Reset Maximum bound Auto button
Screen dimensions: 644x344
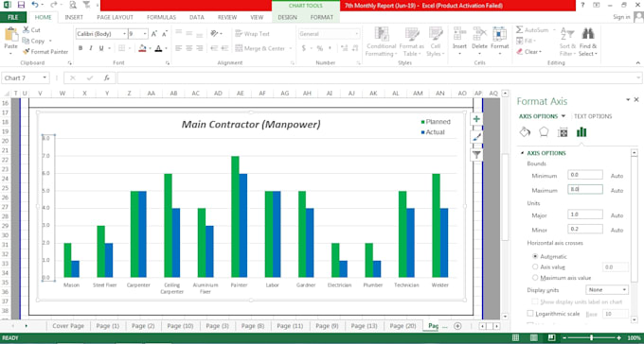(617, 191)
